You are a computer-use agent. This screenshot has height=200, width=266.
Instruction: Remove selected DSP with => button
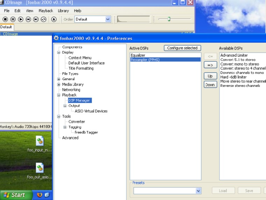coord(210,65)
